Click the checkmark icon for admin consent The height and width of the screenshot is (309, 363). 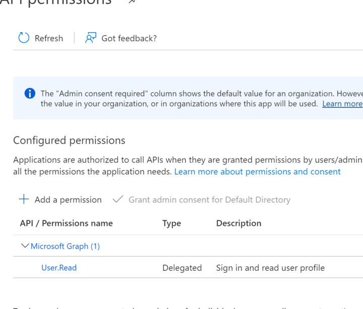tap(117, 199)
